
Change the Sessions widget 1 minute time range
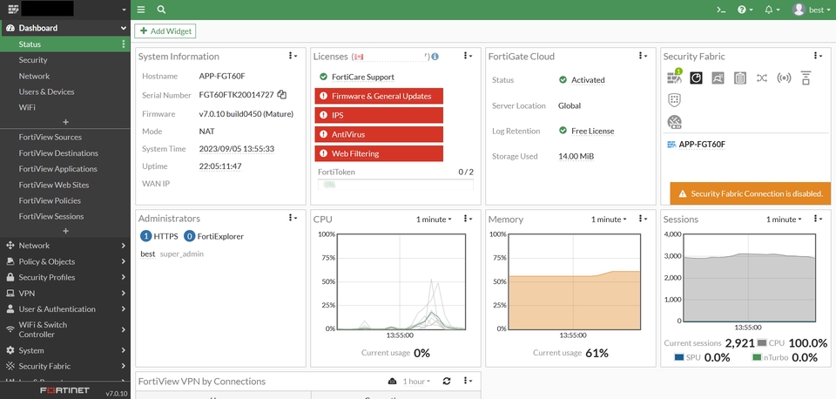click(784, 220)
